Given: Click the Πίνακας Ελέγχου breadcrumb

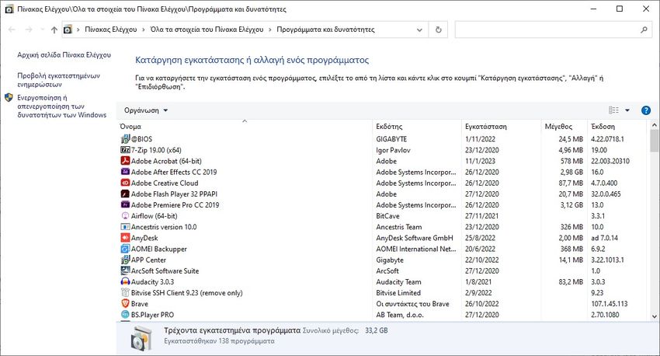Looking at the screenshot, I should point(111,30).
